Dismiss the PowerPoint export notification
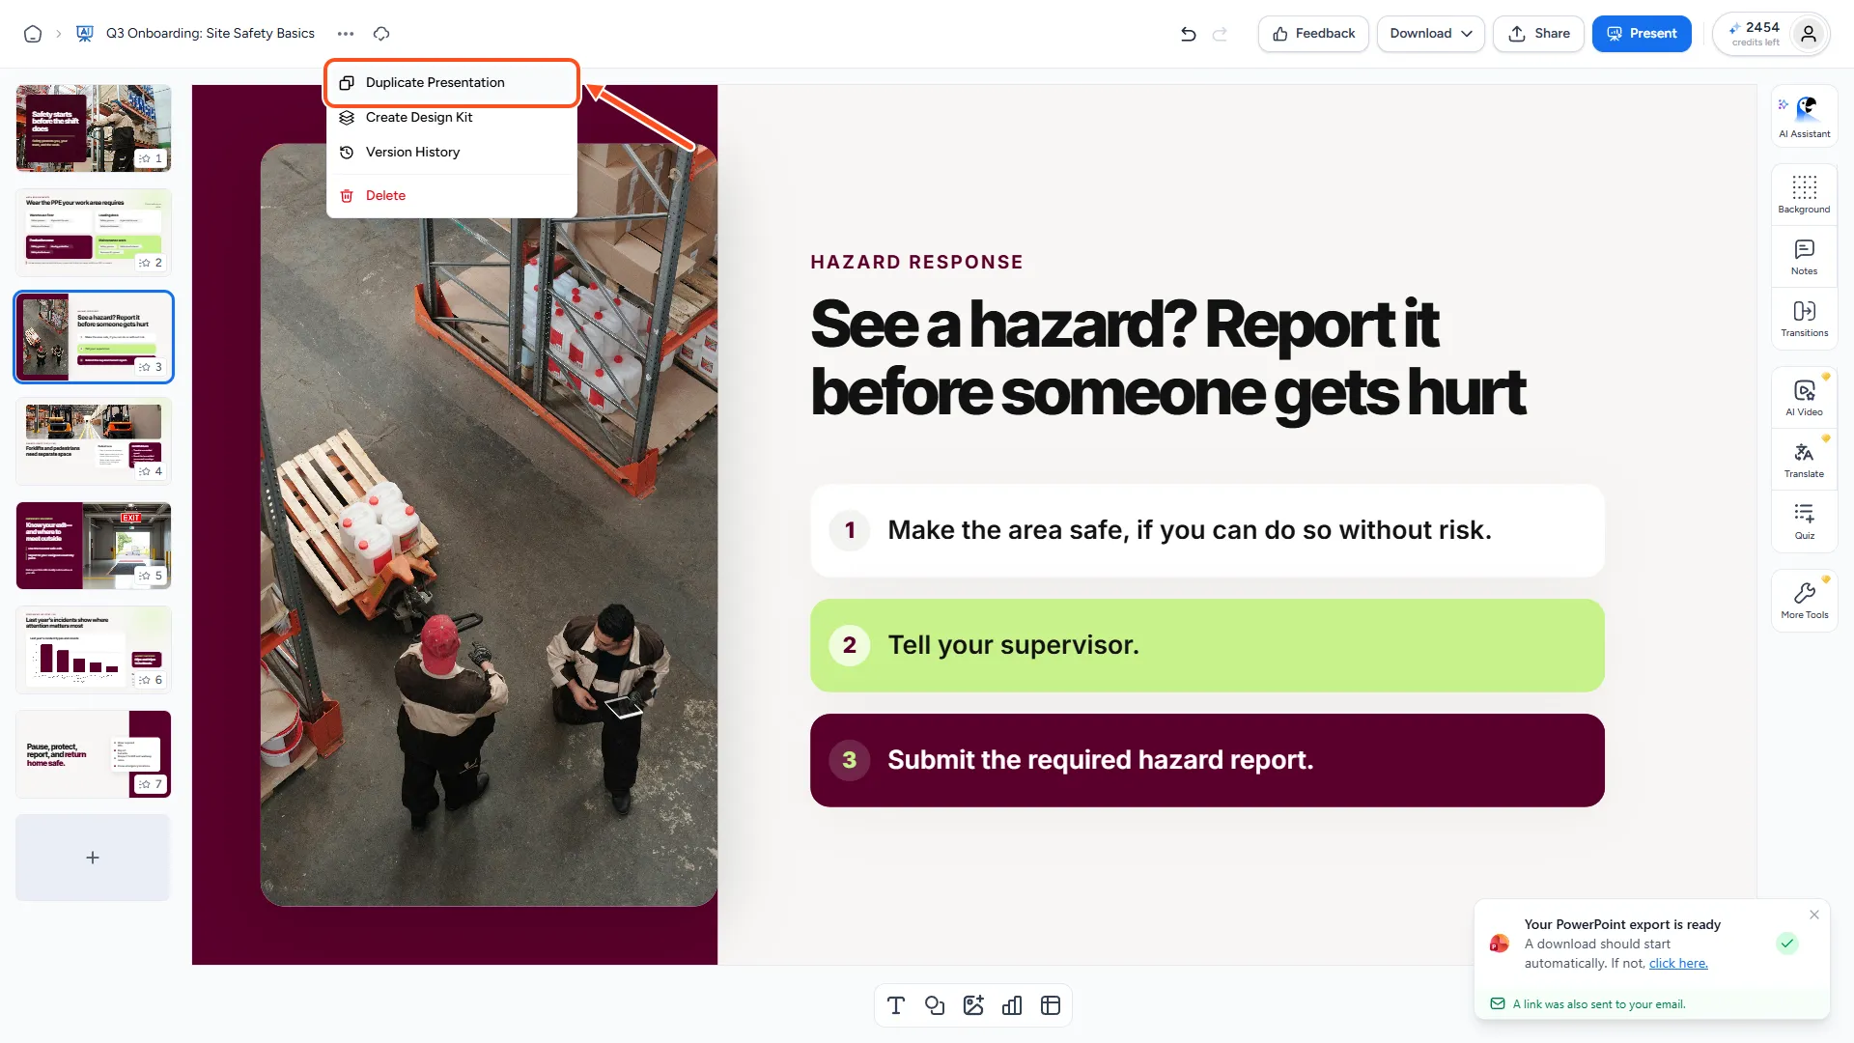Viewport: 1854px width, 1043px height. pos(1813,915)
